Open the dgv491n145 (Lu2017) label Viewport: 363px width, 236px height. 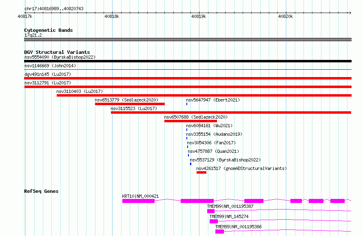(x=48, y=74)
